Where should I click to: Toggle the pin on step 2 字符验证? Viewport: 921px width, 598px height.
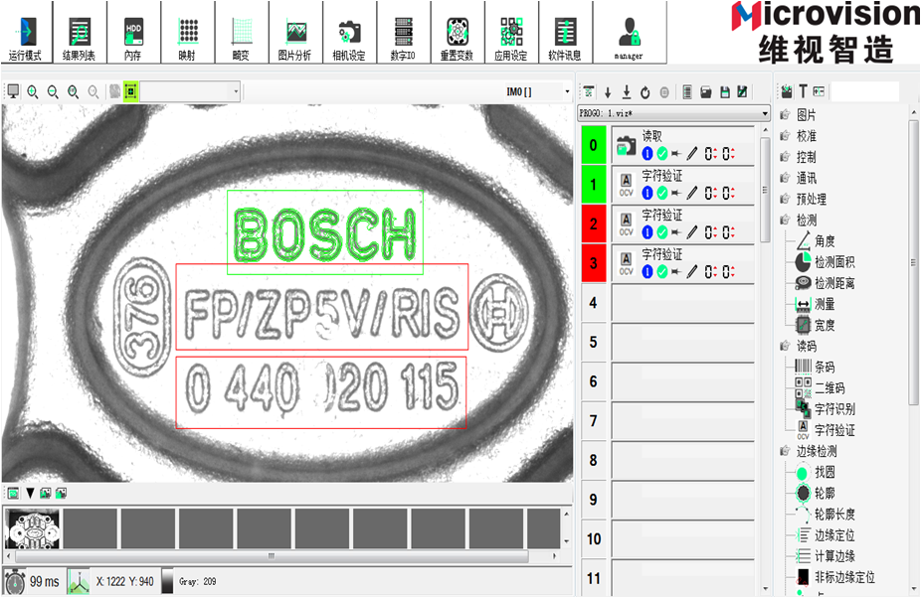coord(676,232)
